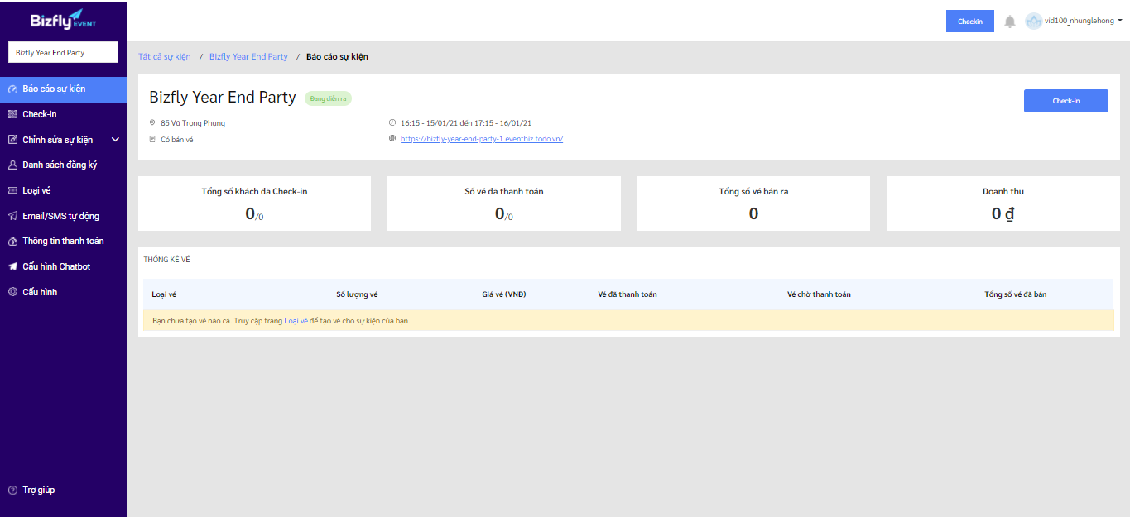Click the Chỉnh sửa sự kiện edit icon
1130x517 pixels.
(12, 140)
